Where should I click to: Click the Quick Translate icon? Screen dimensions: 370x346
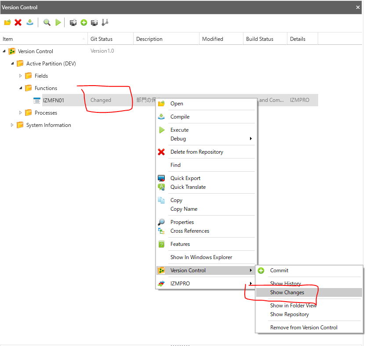pyautogui.click(x=161, y=187)
